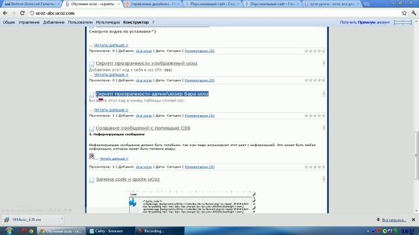This screenshot has width=419, height=235.
Task: Click document icon beside Скрипт прозрачности изображений
Action: click(x=92, y=64)
